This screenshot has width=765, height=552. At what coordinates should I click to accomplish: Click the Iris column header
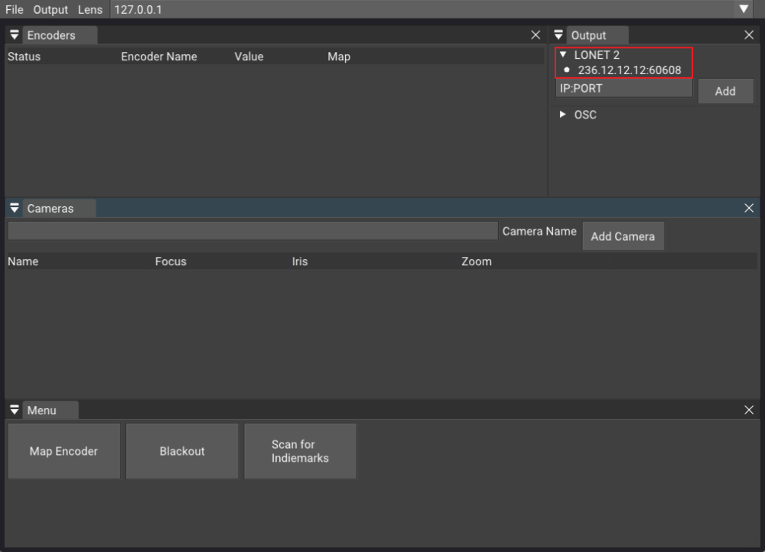pos(300,261)
